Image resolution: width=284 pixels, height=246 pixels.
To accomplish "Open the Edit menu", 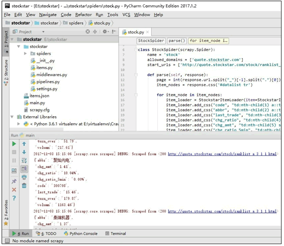I will [18, 15].
